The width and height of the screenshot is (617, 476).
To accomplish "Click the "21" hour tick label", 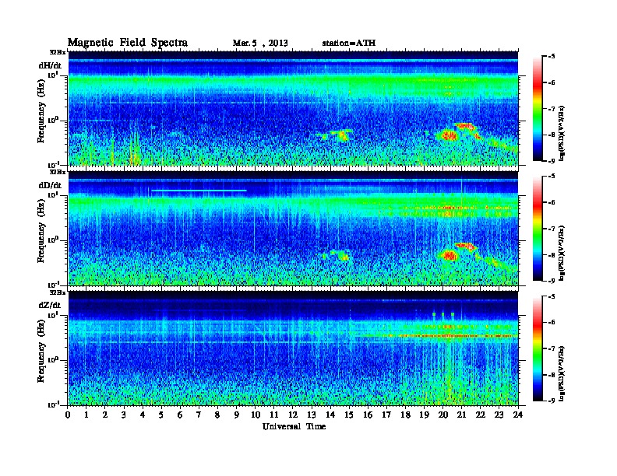I will point(461,415).
